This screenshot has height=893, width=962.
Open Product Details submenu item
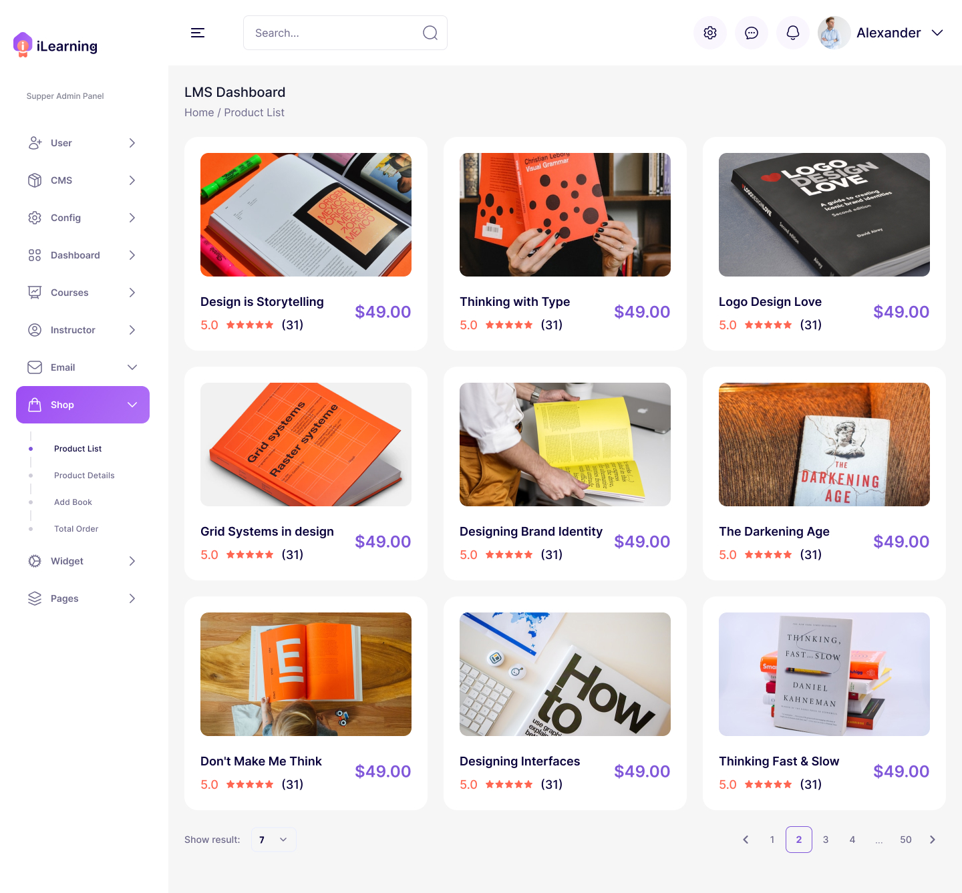84,476
